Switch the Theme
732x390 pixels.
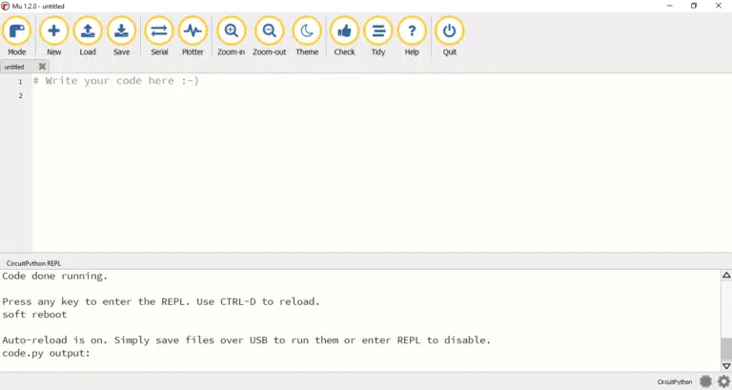click(x=307, y=36)
